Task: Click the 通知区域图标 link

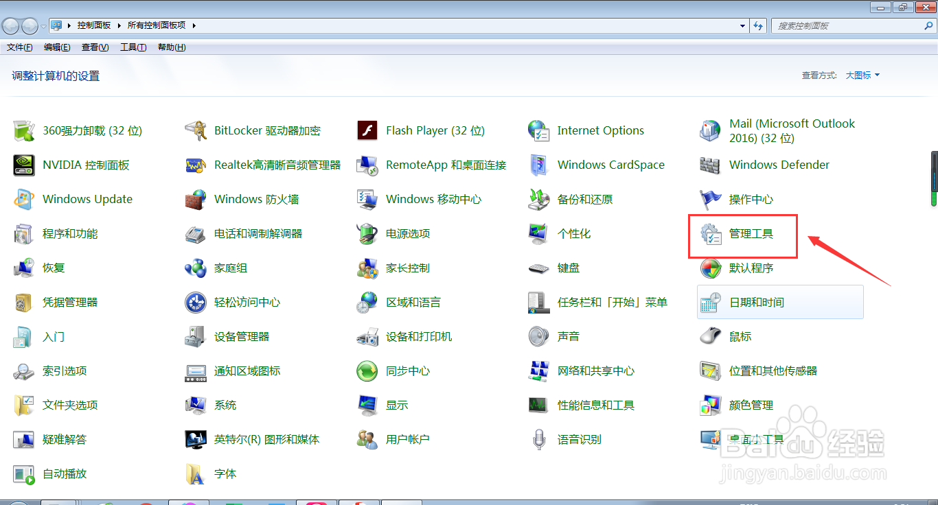Action: (x=247, y=371)
